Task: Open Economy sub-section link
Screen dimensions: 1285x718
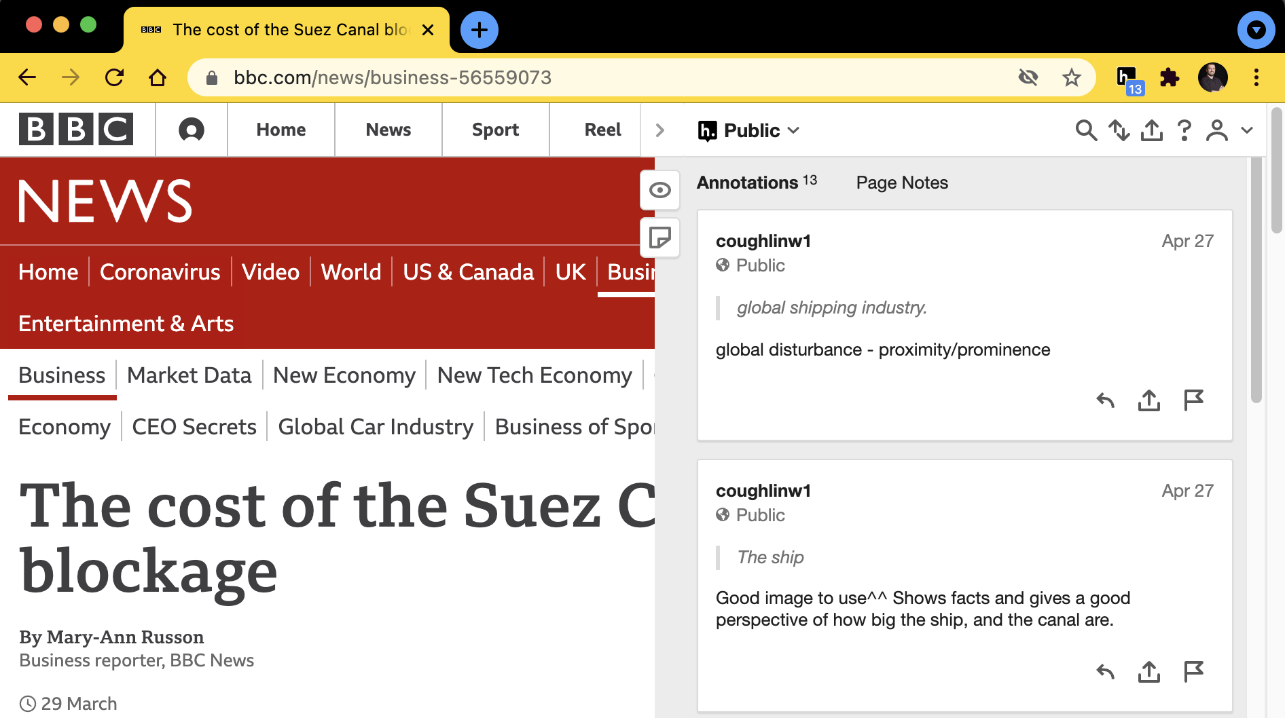Action: (65, 427)
